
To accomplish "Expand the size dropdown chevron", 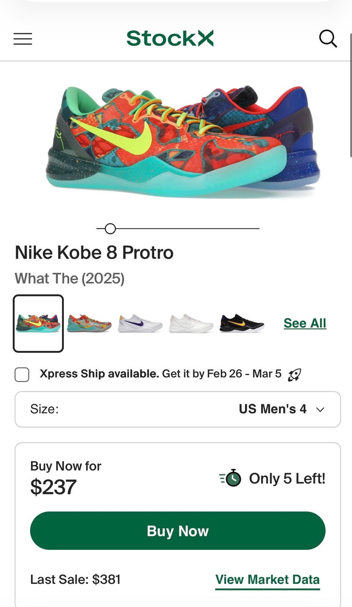I will (320, 409).
